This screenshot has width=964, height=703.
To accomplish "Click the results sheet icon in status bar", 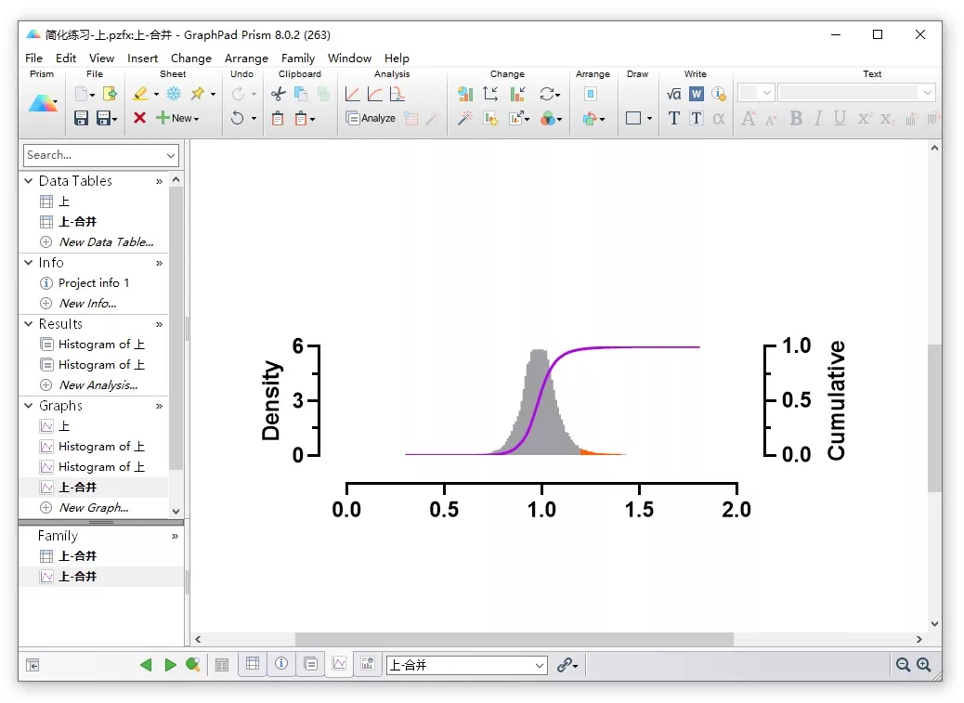I will click(x=310, y=664).
